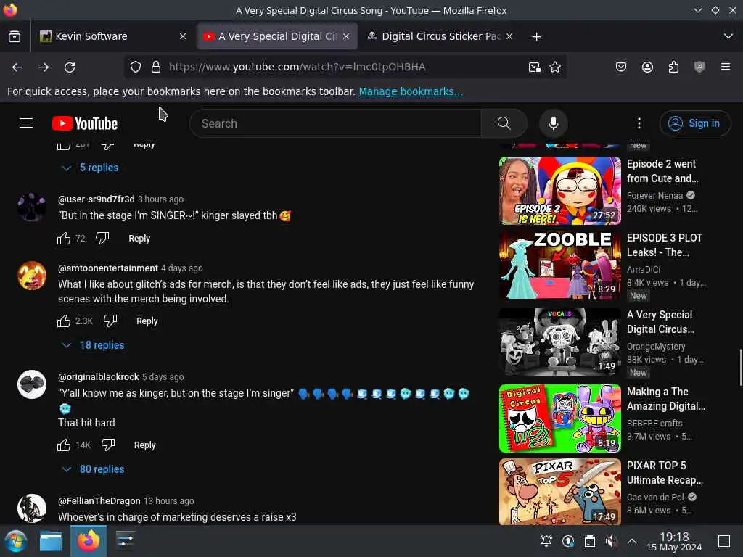This screenshot has height=557, width=743.
Task: Dislike the @smtoonentertainment comment
Action: tap(110, 321)
